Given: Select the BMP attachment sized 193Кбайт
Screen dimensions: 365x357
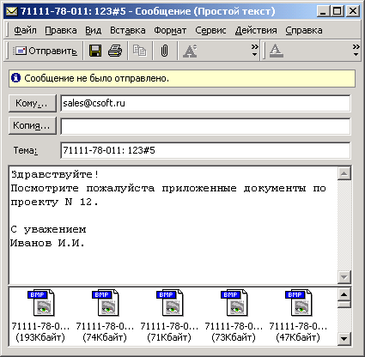Looking at the screenshot, I should [40, 316].
